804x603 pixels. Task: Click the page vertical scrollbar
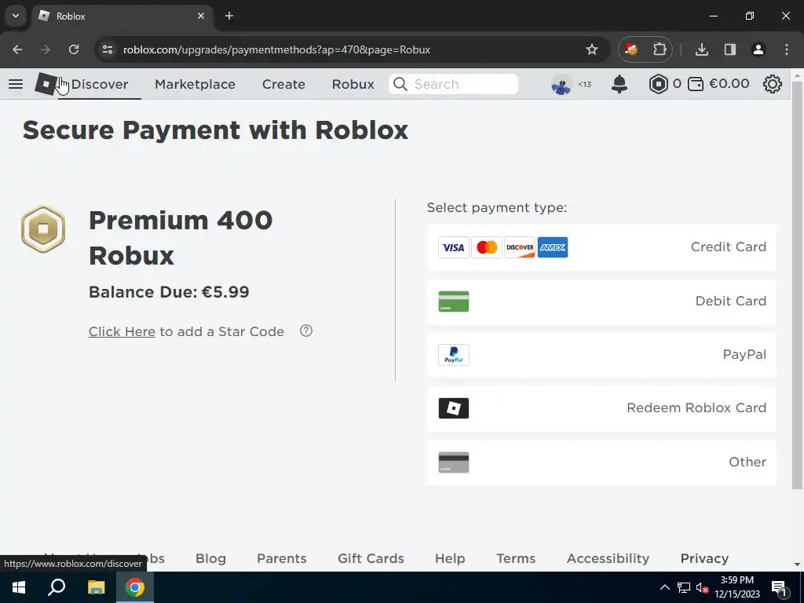tap(797, 283)
